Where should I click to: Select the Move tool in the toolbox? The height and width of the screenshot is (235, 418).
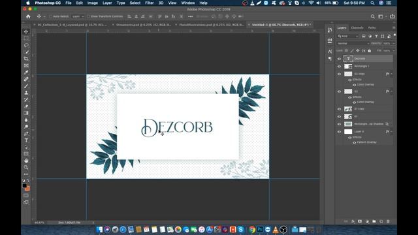tap(26, 31)
